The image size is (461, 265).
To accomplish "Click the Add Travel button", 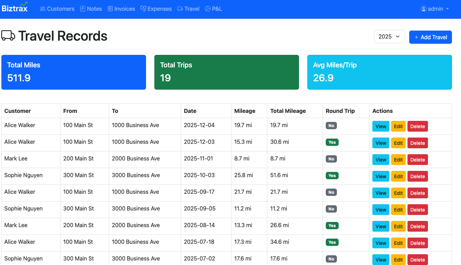I will point(430,37).
